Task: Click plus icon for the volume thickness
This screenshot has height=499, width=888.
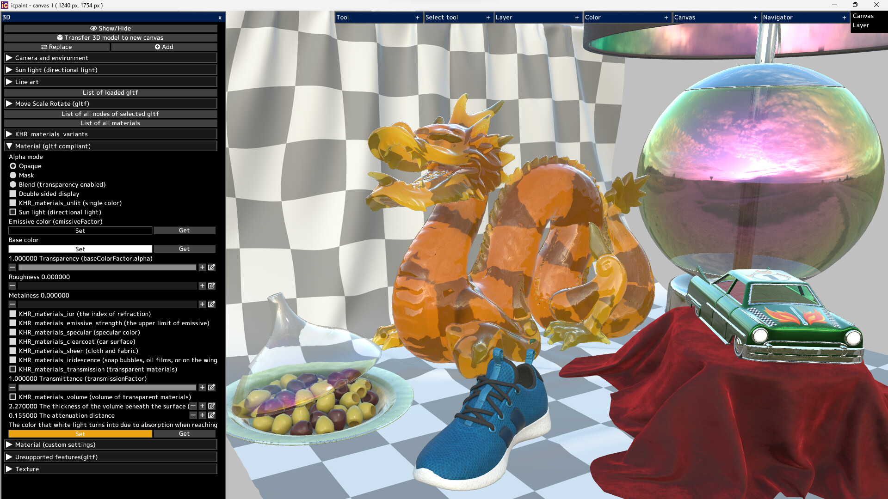Action: pos(202,406)
